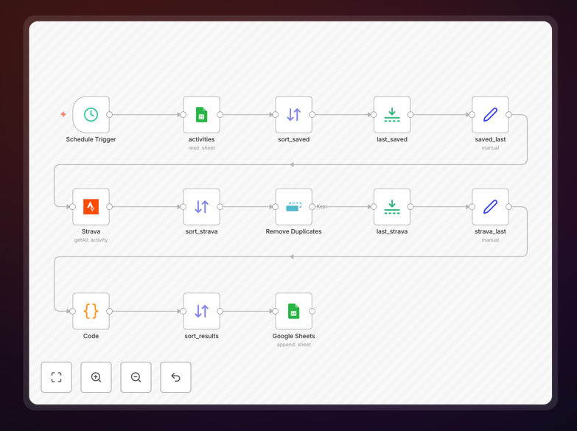Click the sort_results label
This screenshot has width=577, height=431.
tap(202, 336)
